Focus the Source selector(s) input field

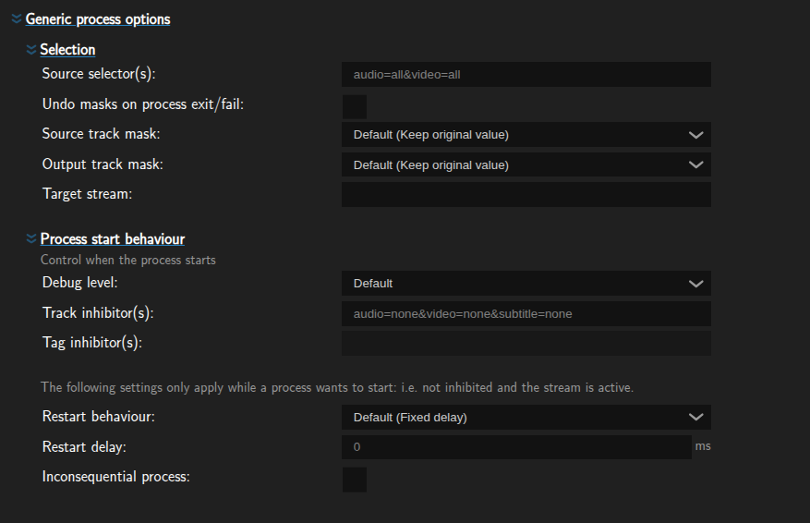(526, 75)
